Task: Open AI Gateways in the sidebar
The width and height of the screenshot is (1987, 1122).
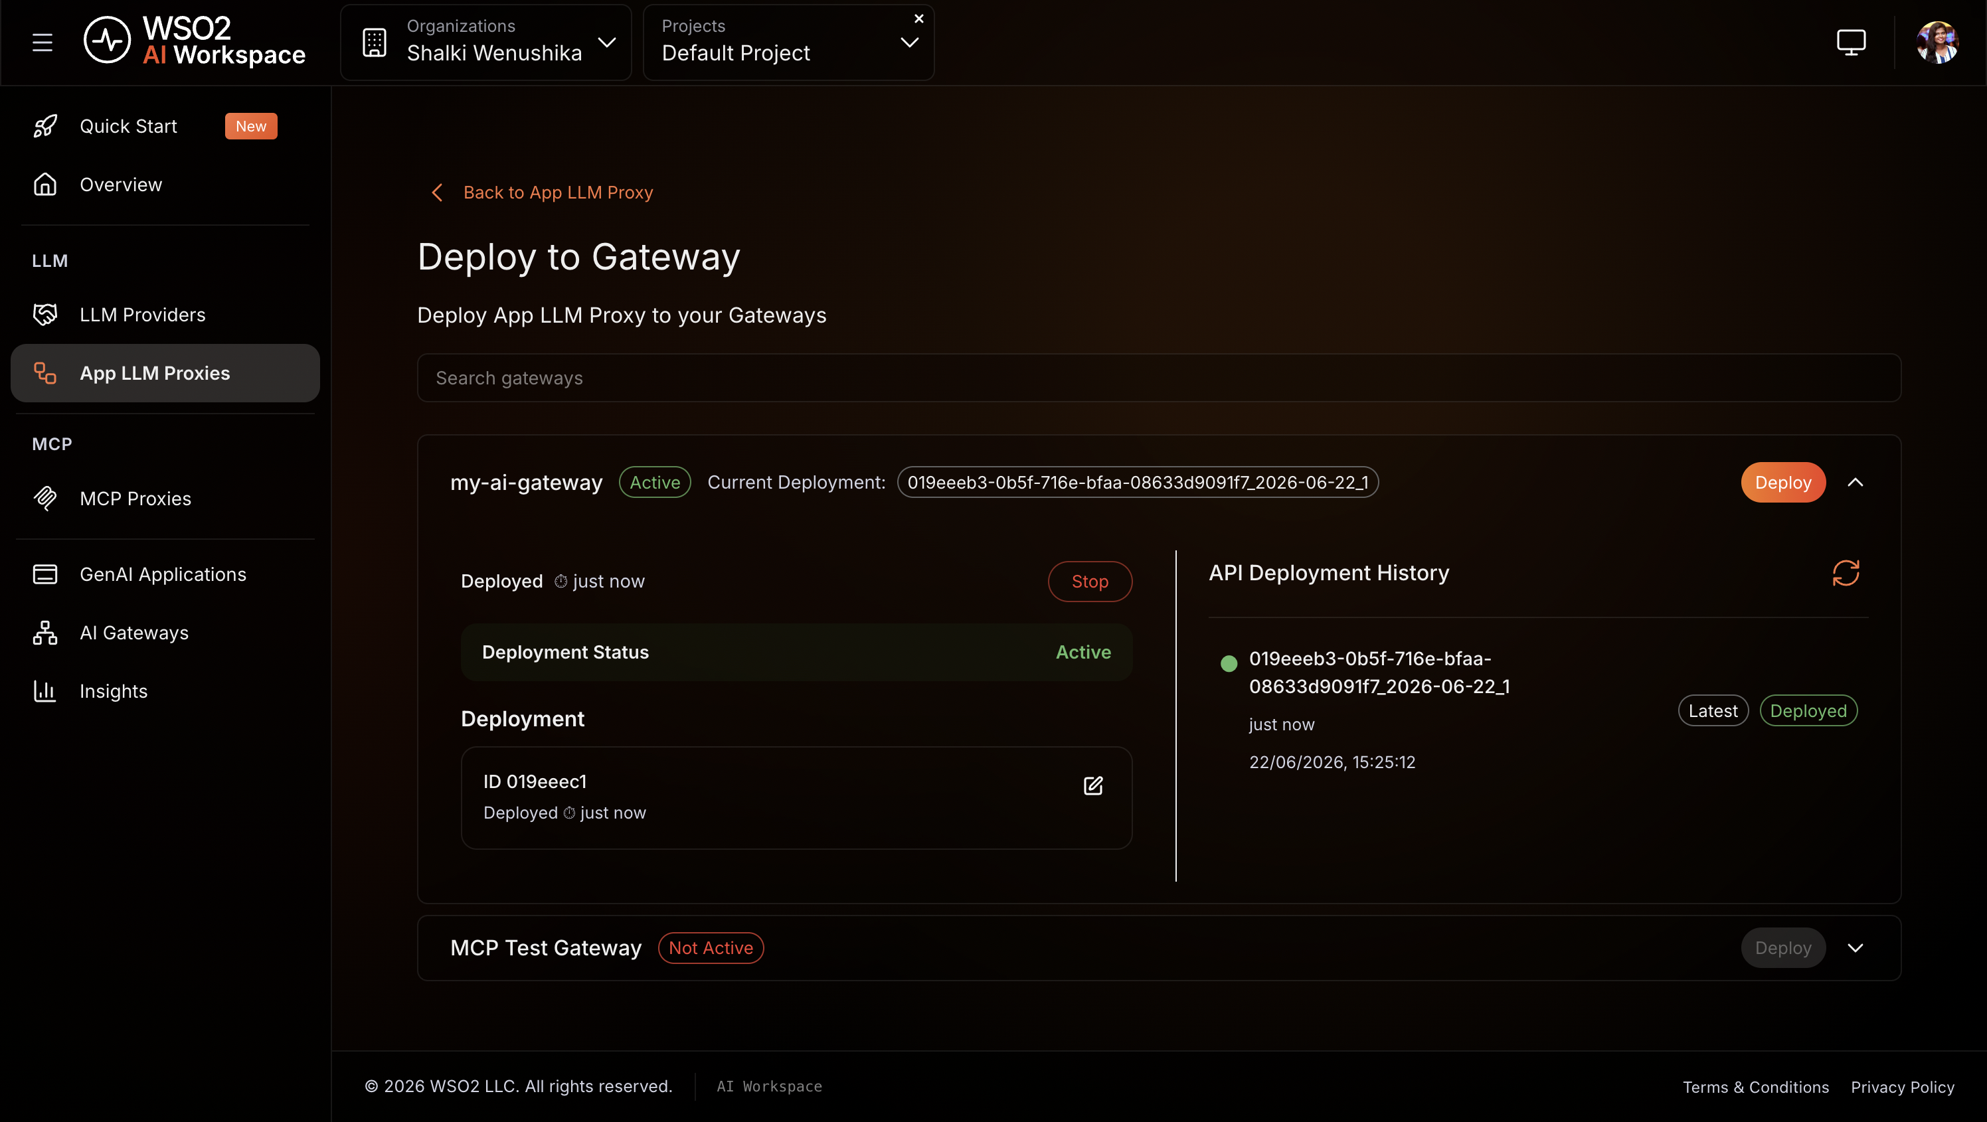Action: pos(134,632)
